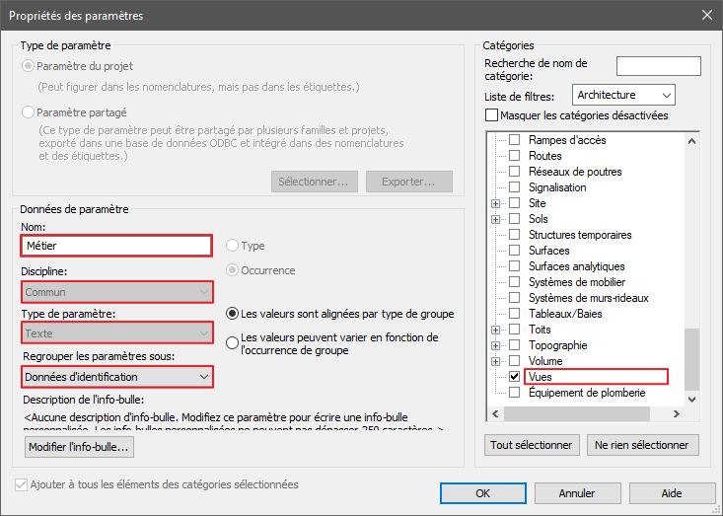Select values aligned by group type option
723x516 pixels.
(x=233, y=314)
